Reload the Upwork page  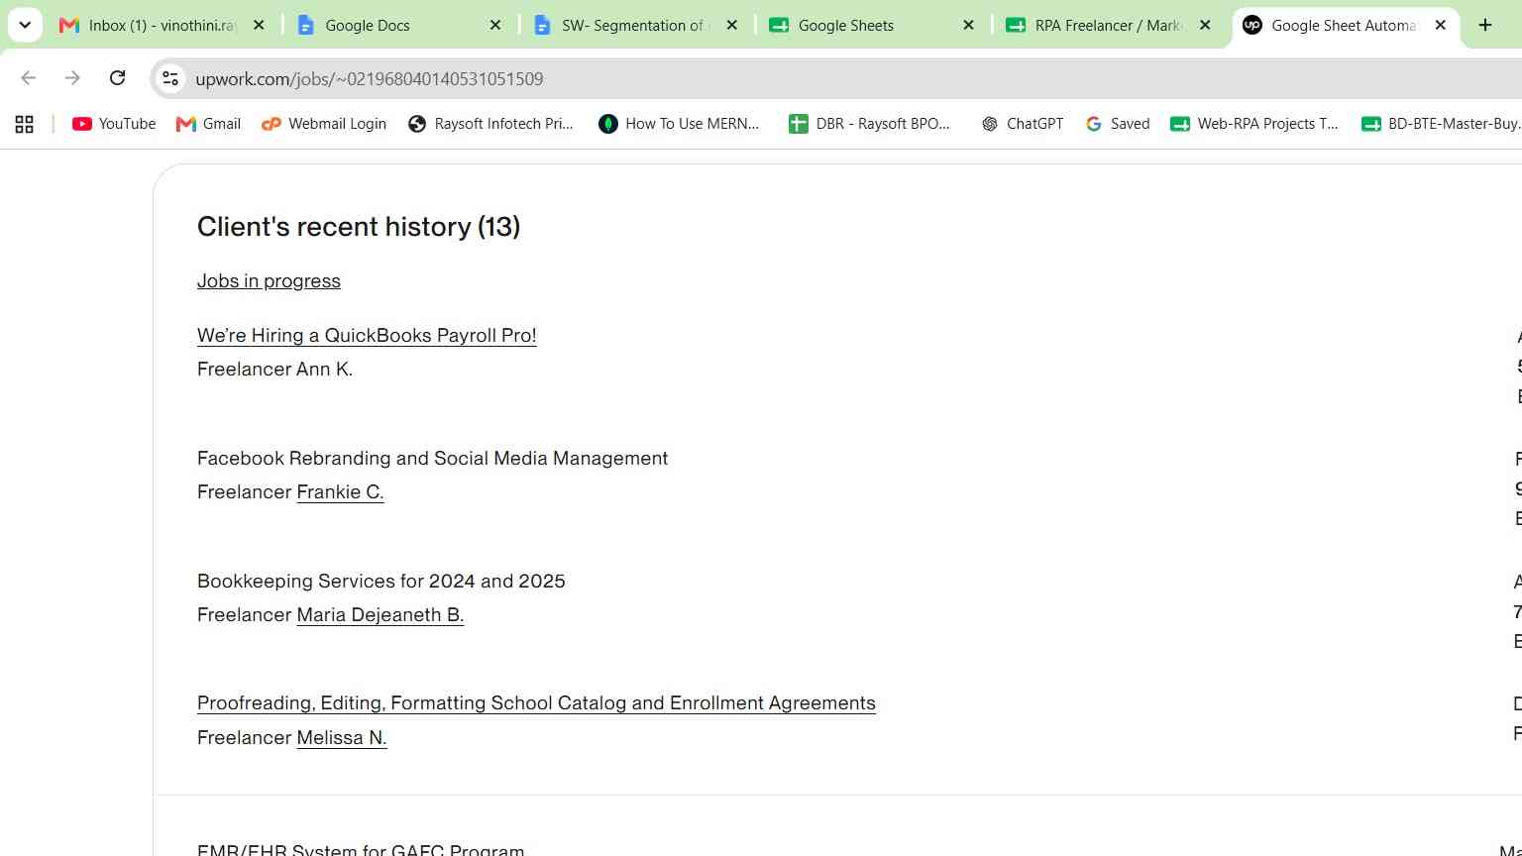(117, 78)
